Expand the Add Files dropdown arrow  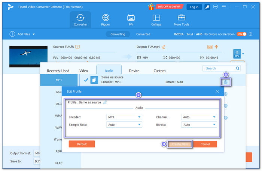pos(34,34)
